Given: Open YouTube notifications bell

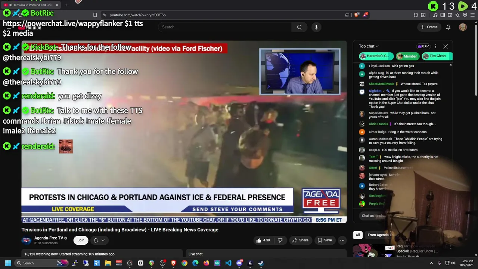Looking at the screenshot, I should tap(448, 27).
